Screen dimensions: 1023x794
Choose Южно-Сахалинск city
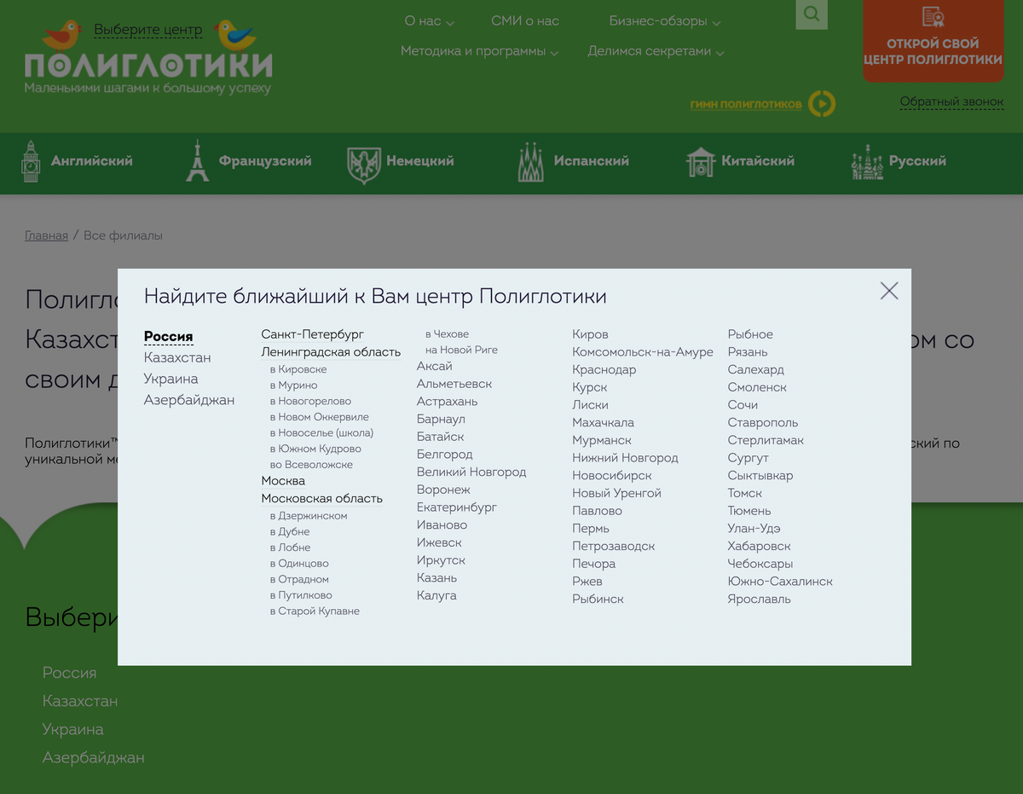(x=781, y=582)
